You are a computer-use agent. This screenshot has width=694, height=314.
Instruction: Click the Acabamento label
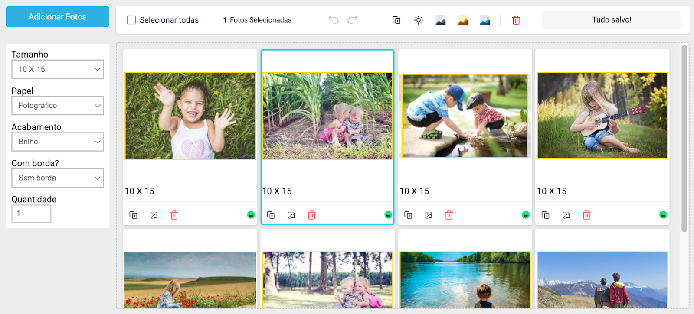pyautogui.click(x=36, y=127)
